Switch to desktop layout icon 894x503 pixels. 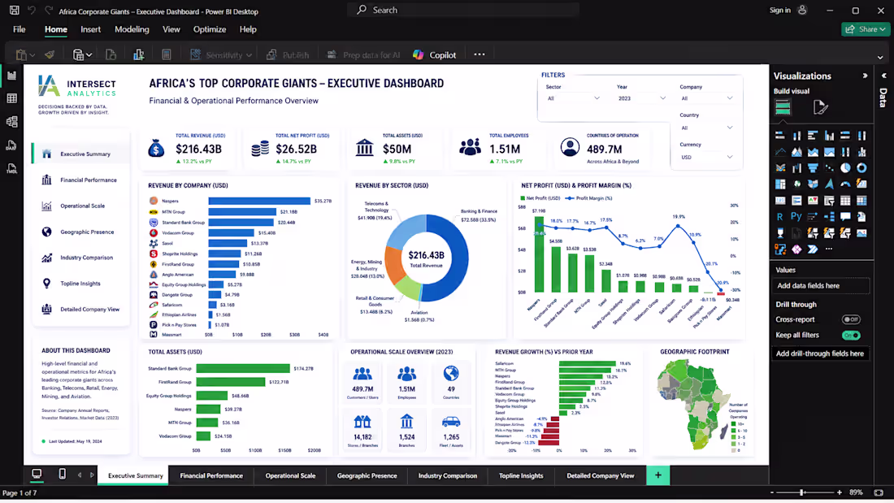37,475
